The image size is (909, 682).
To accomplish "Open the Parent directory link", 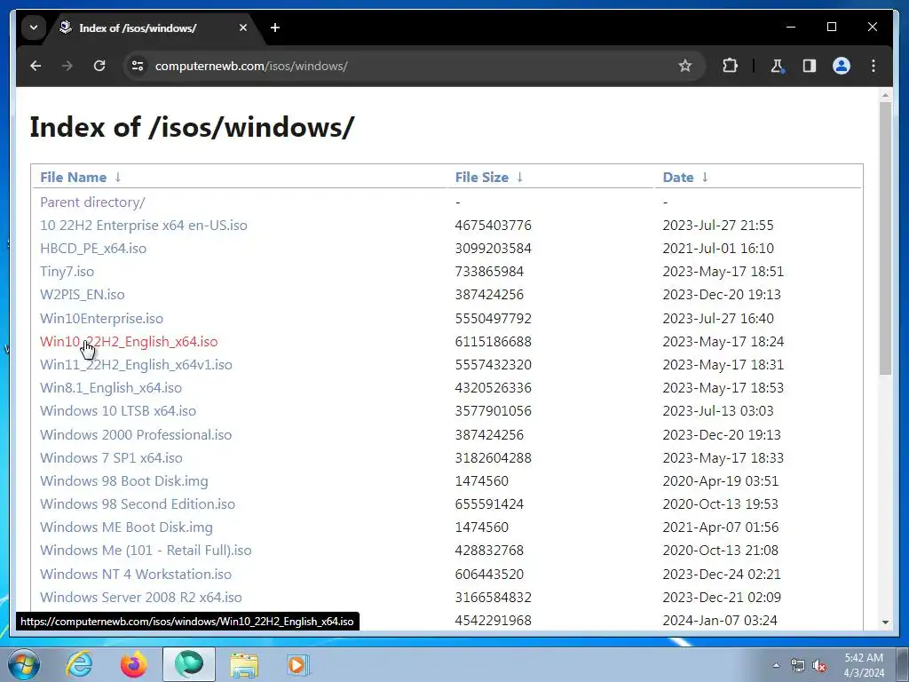I will pos(92,202).
